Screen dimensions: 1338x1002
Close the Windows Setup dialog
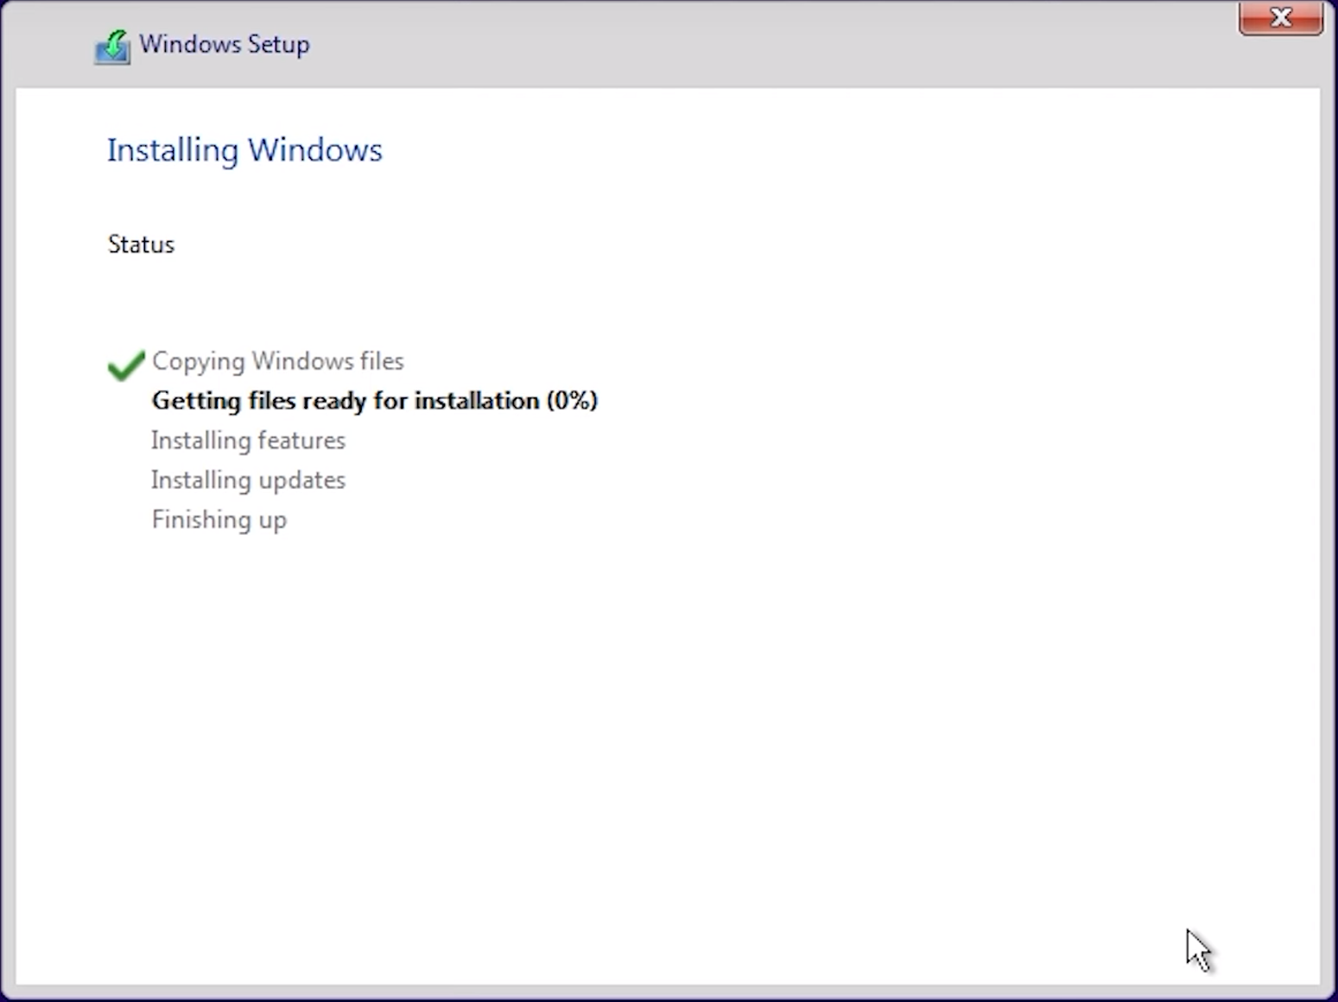[x=1280, y=18]
